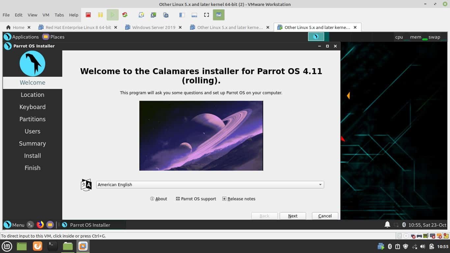
Task: Open the Parrot OS support link
Action: (x=196, y=199)
